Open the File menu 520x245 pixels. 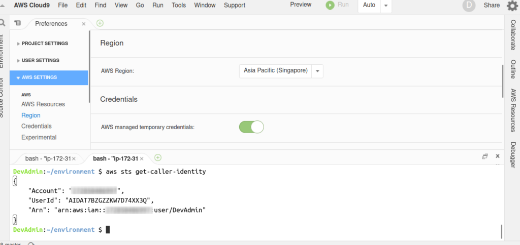pyautogui.click(x=63, y=5)
